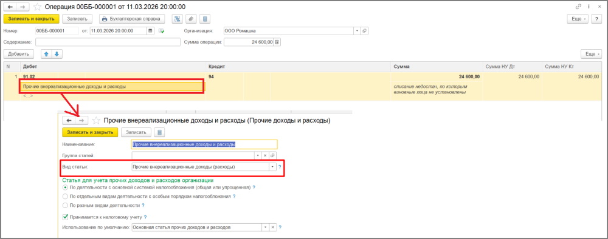Toggle Принимается к налоговому учету checkbox
The height and width of the screenshot is (239, 608).
click(65, 217)
